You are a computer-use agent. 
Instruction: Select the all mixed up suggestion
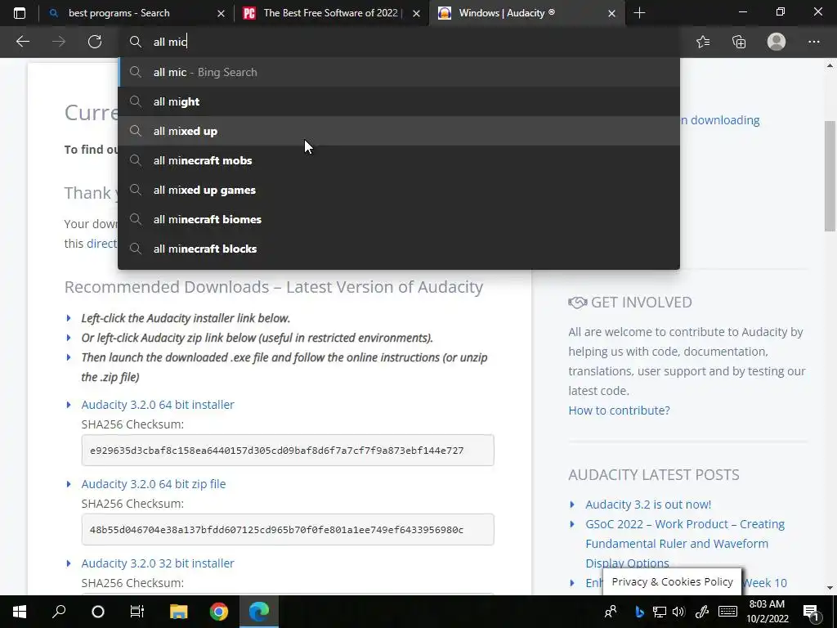pos(399,131)
